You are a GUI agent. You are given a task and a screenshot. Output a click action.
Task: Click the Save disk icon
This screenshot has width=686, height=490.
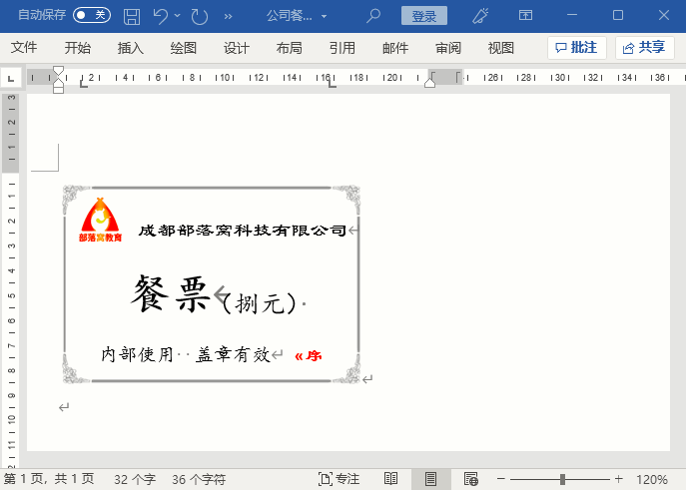(132, 16)
